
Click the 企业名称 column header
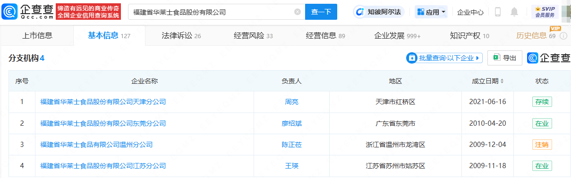coord(144,81)
